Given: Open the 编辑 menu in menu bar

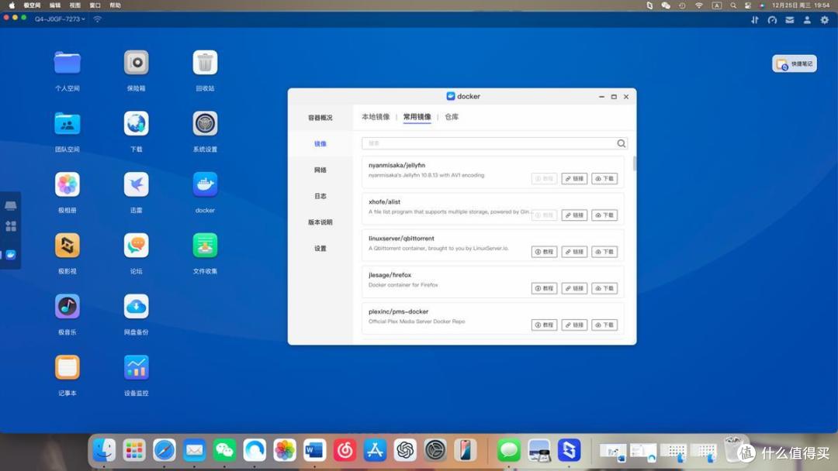Looking at the screenshot, I should coord(55,5).
